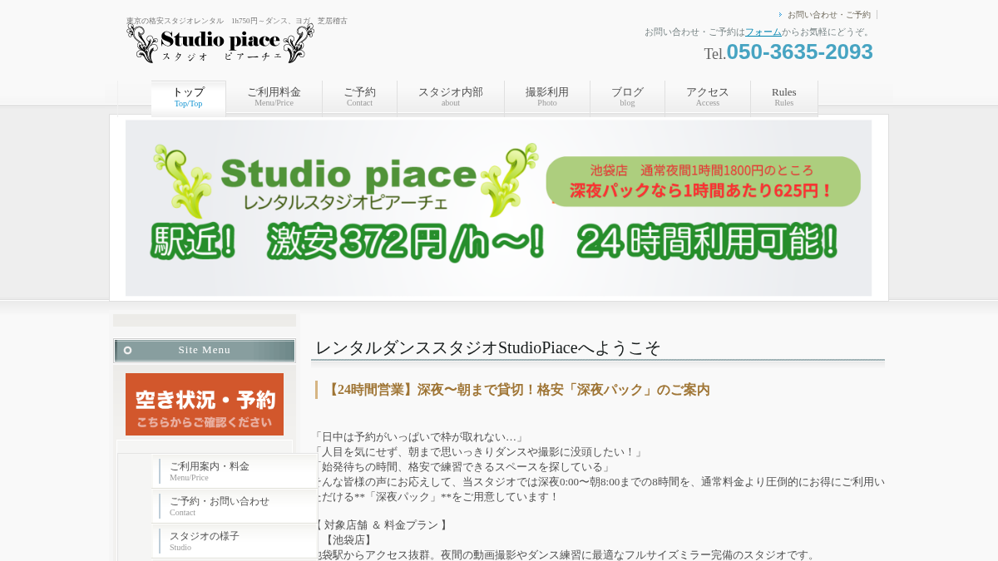Click the Studio piace logo
998x561 pixels.
pyautogui.click(x=220, y=43)
